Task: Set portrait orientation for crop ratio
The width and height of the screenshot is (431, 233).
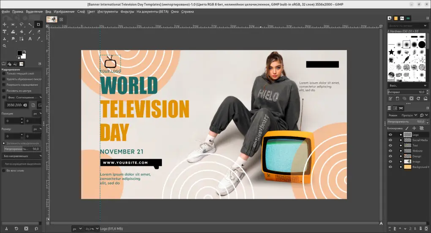Action: (x=33, y=105)
